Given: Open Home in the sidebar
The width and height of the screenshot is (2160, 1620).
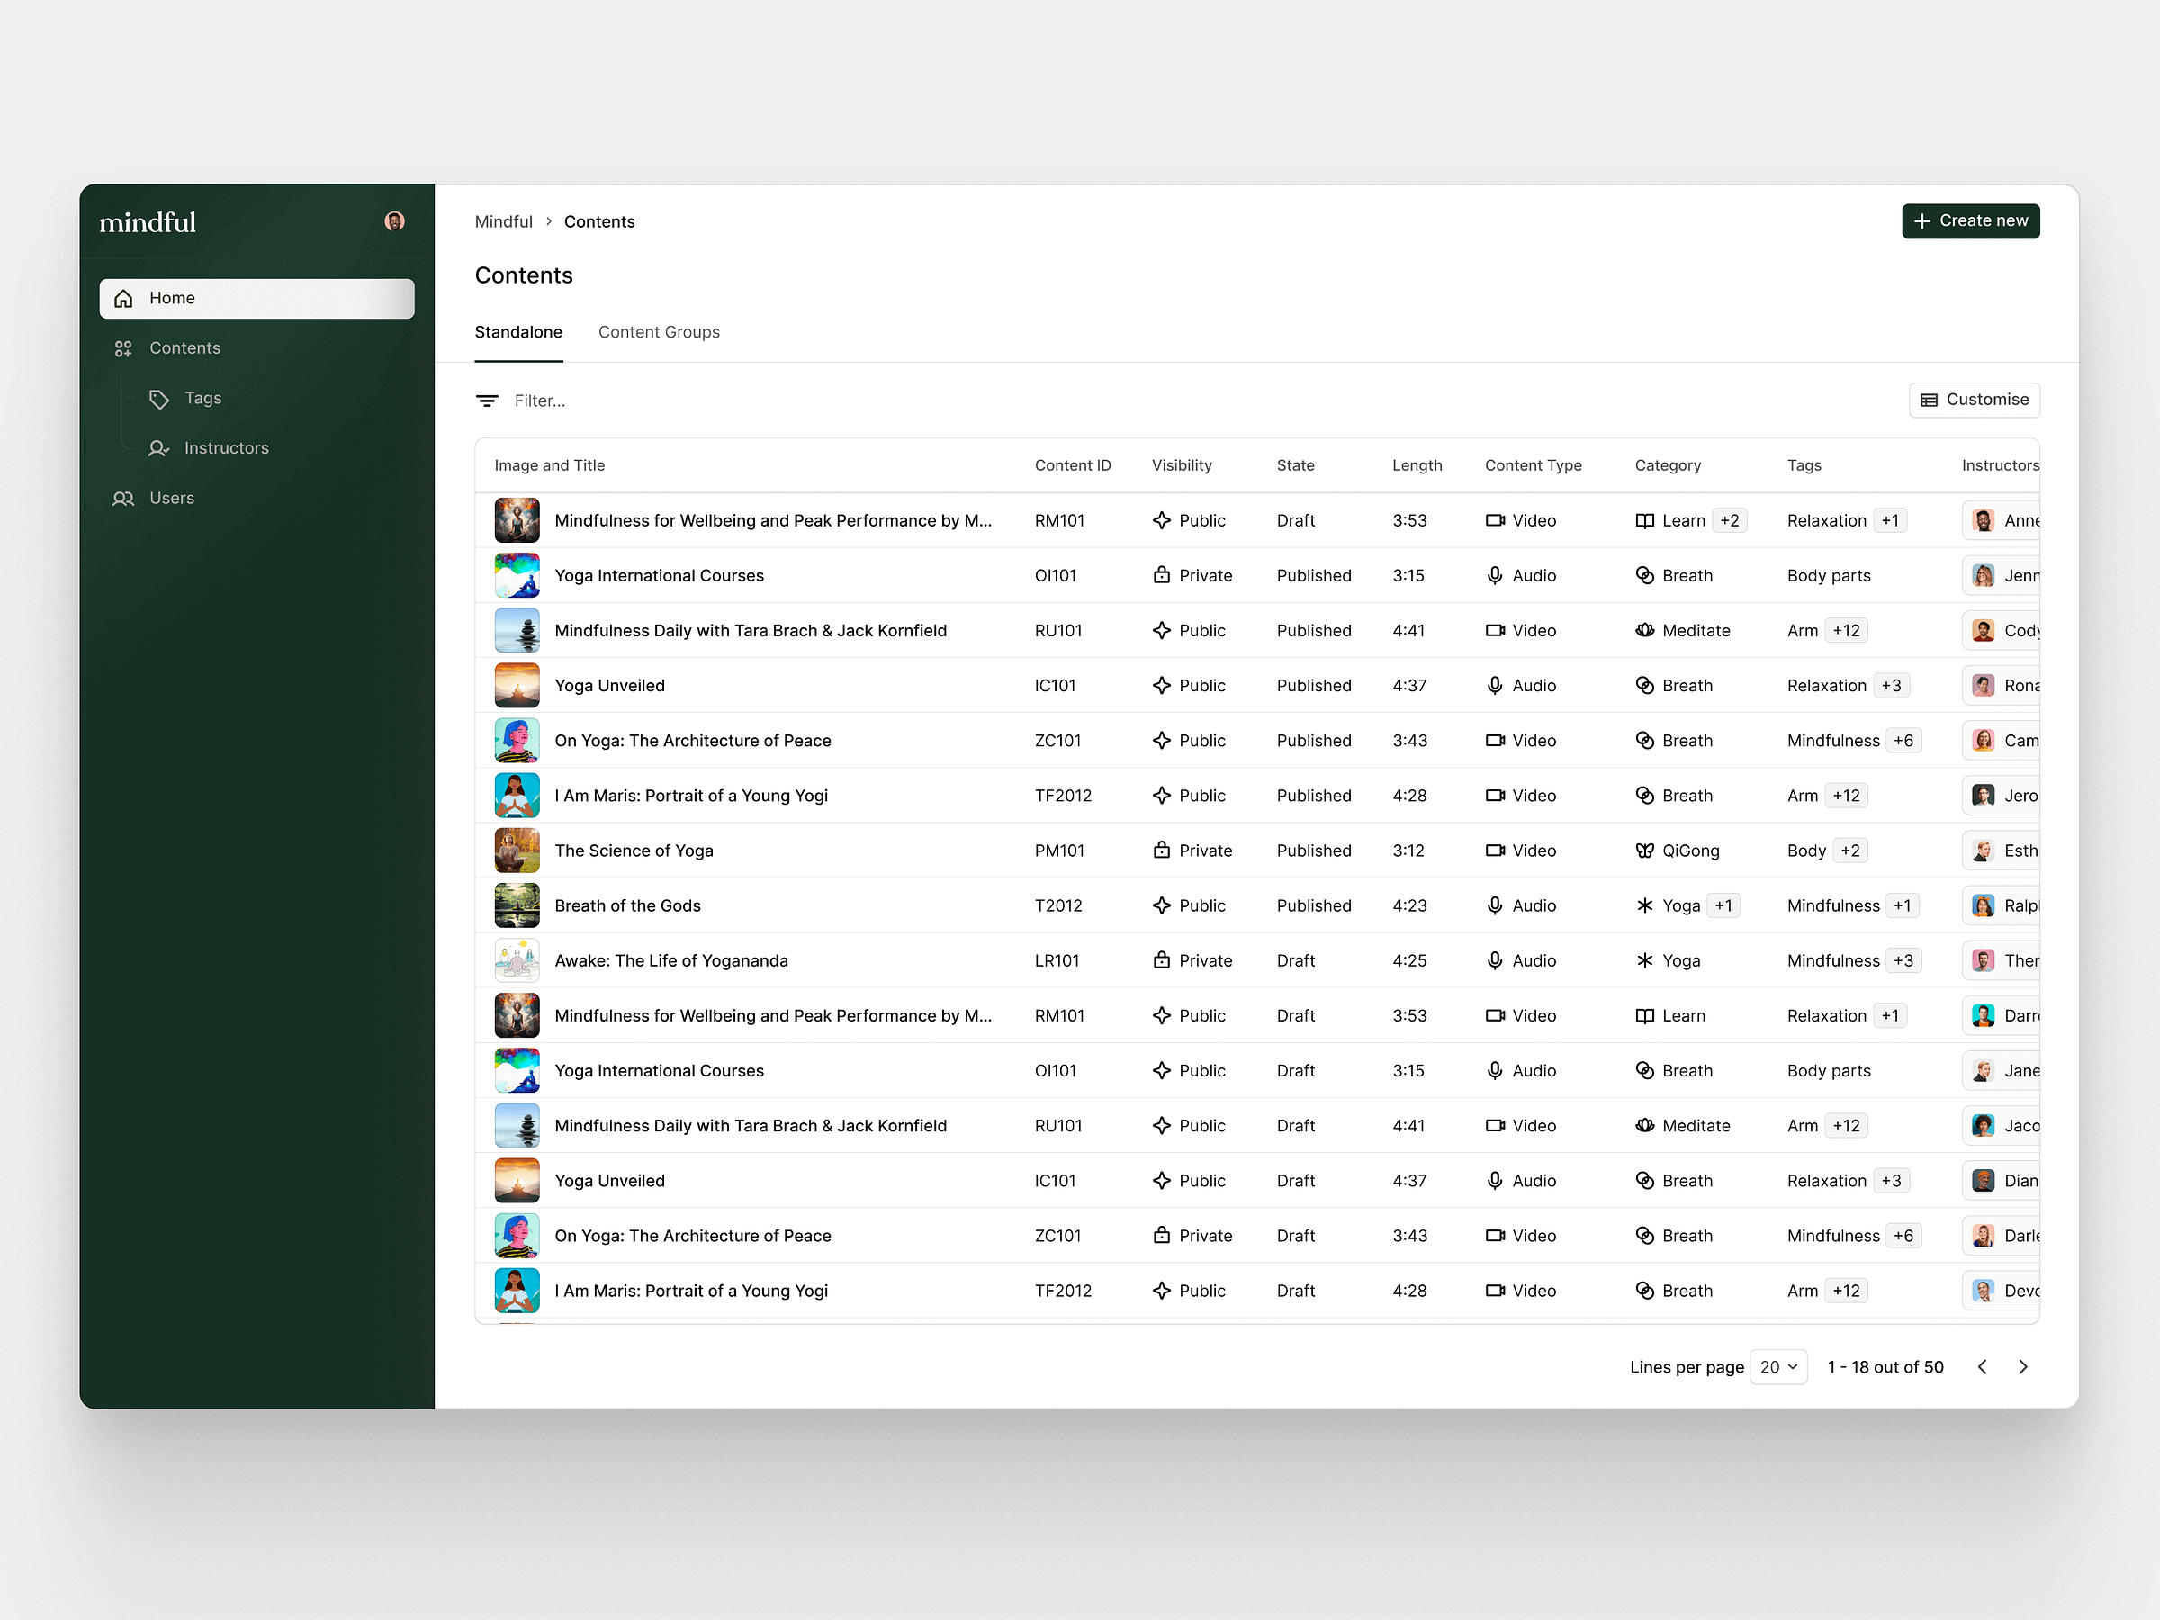Looking at the screenshot, I should [x=256, y=299].
